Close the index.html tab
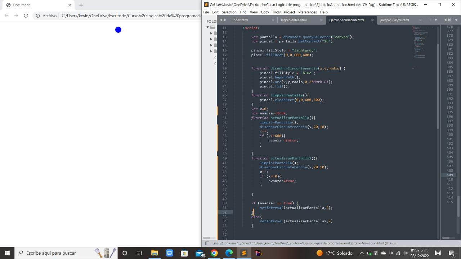 (273, 20)
